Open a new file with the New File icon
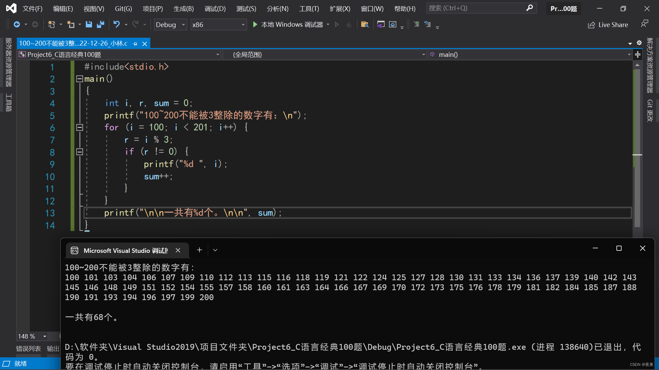The width and height of the screenshot is (659, 370). (x=51, y=24)
